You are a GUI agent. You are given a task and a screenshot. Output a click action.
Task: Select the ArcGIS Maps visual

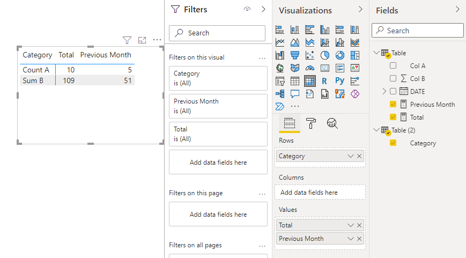coord(339,94)
